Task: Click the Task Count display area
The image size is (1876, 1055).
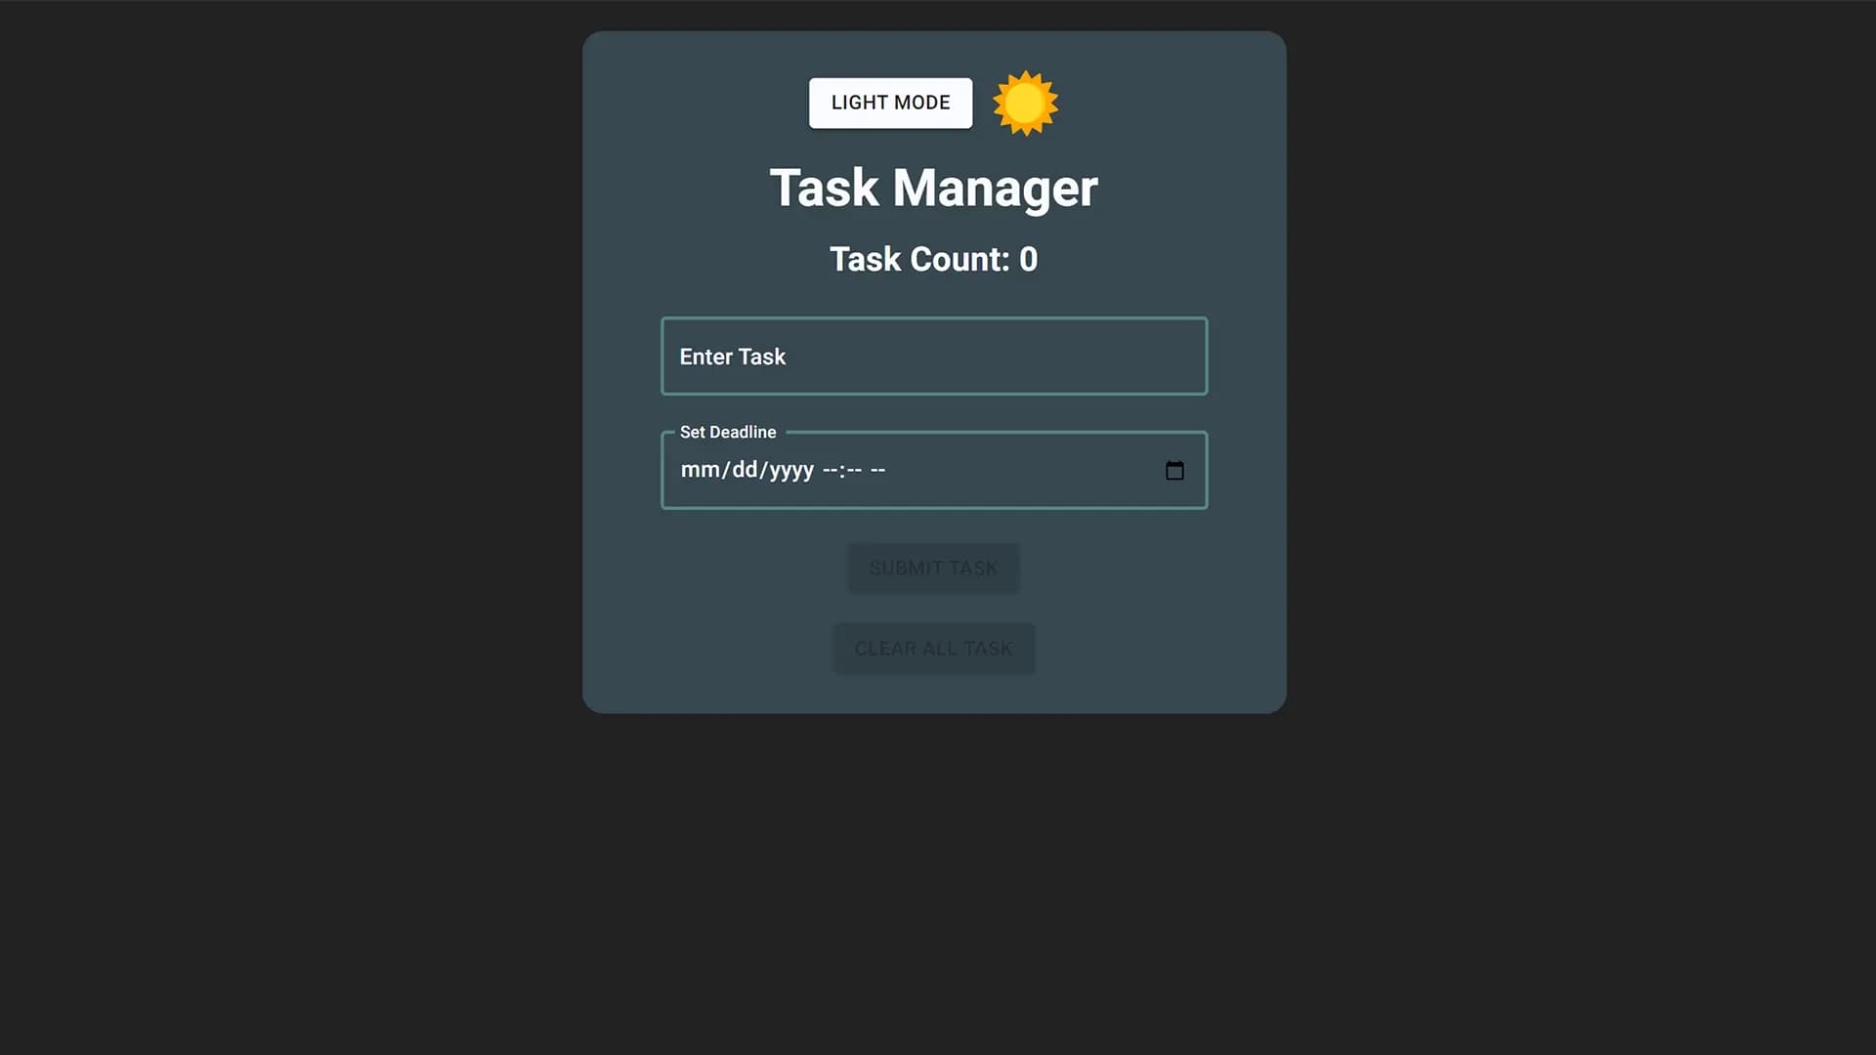Action: click(933, 259)
